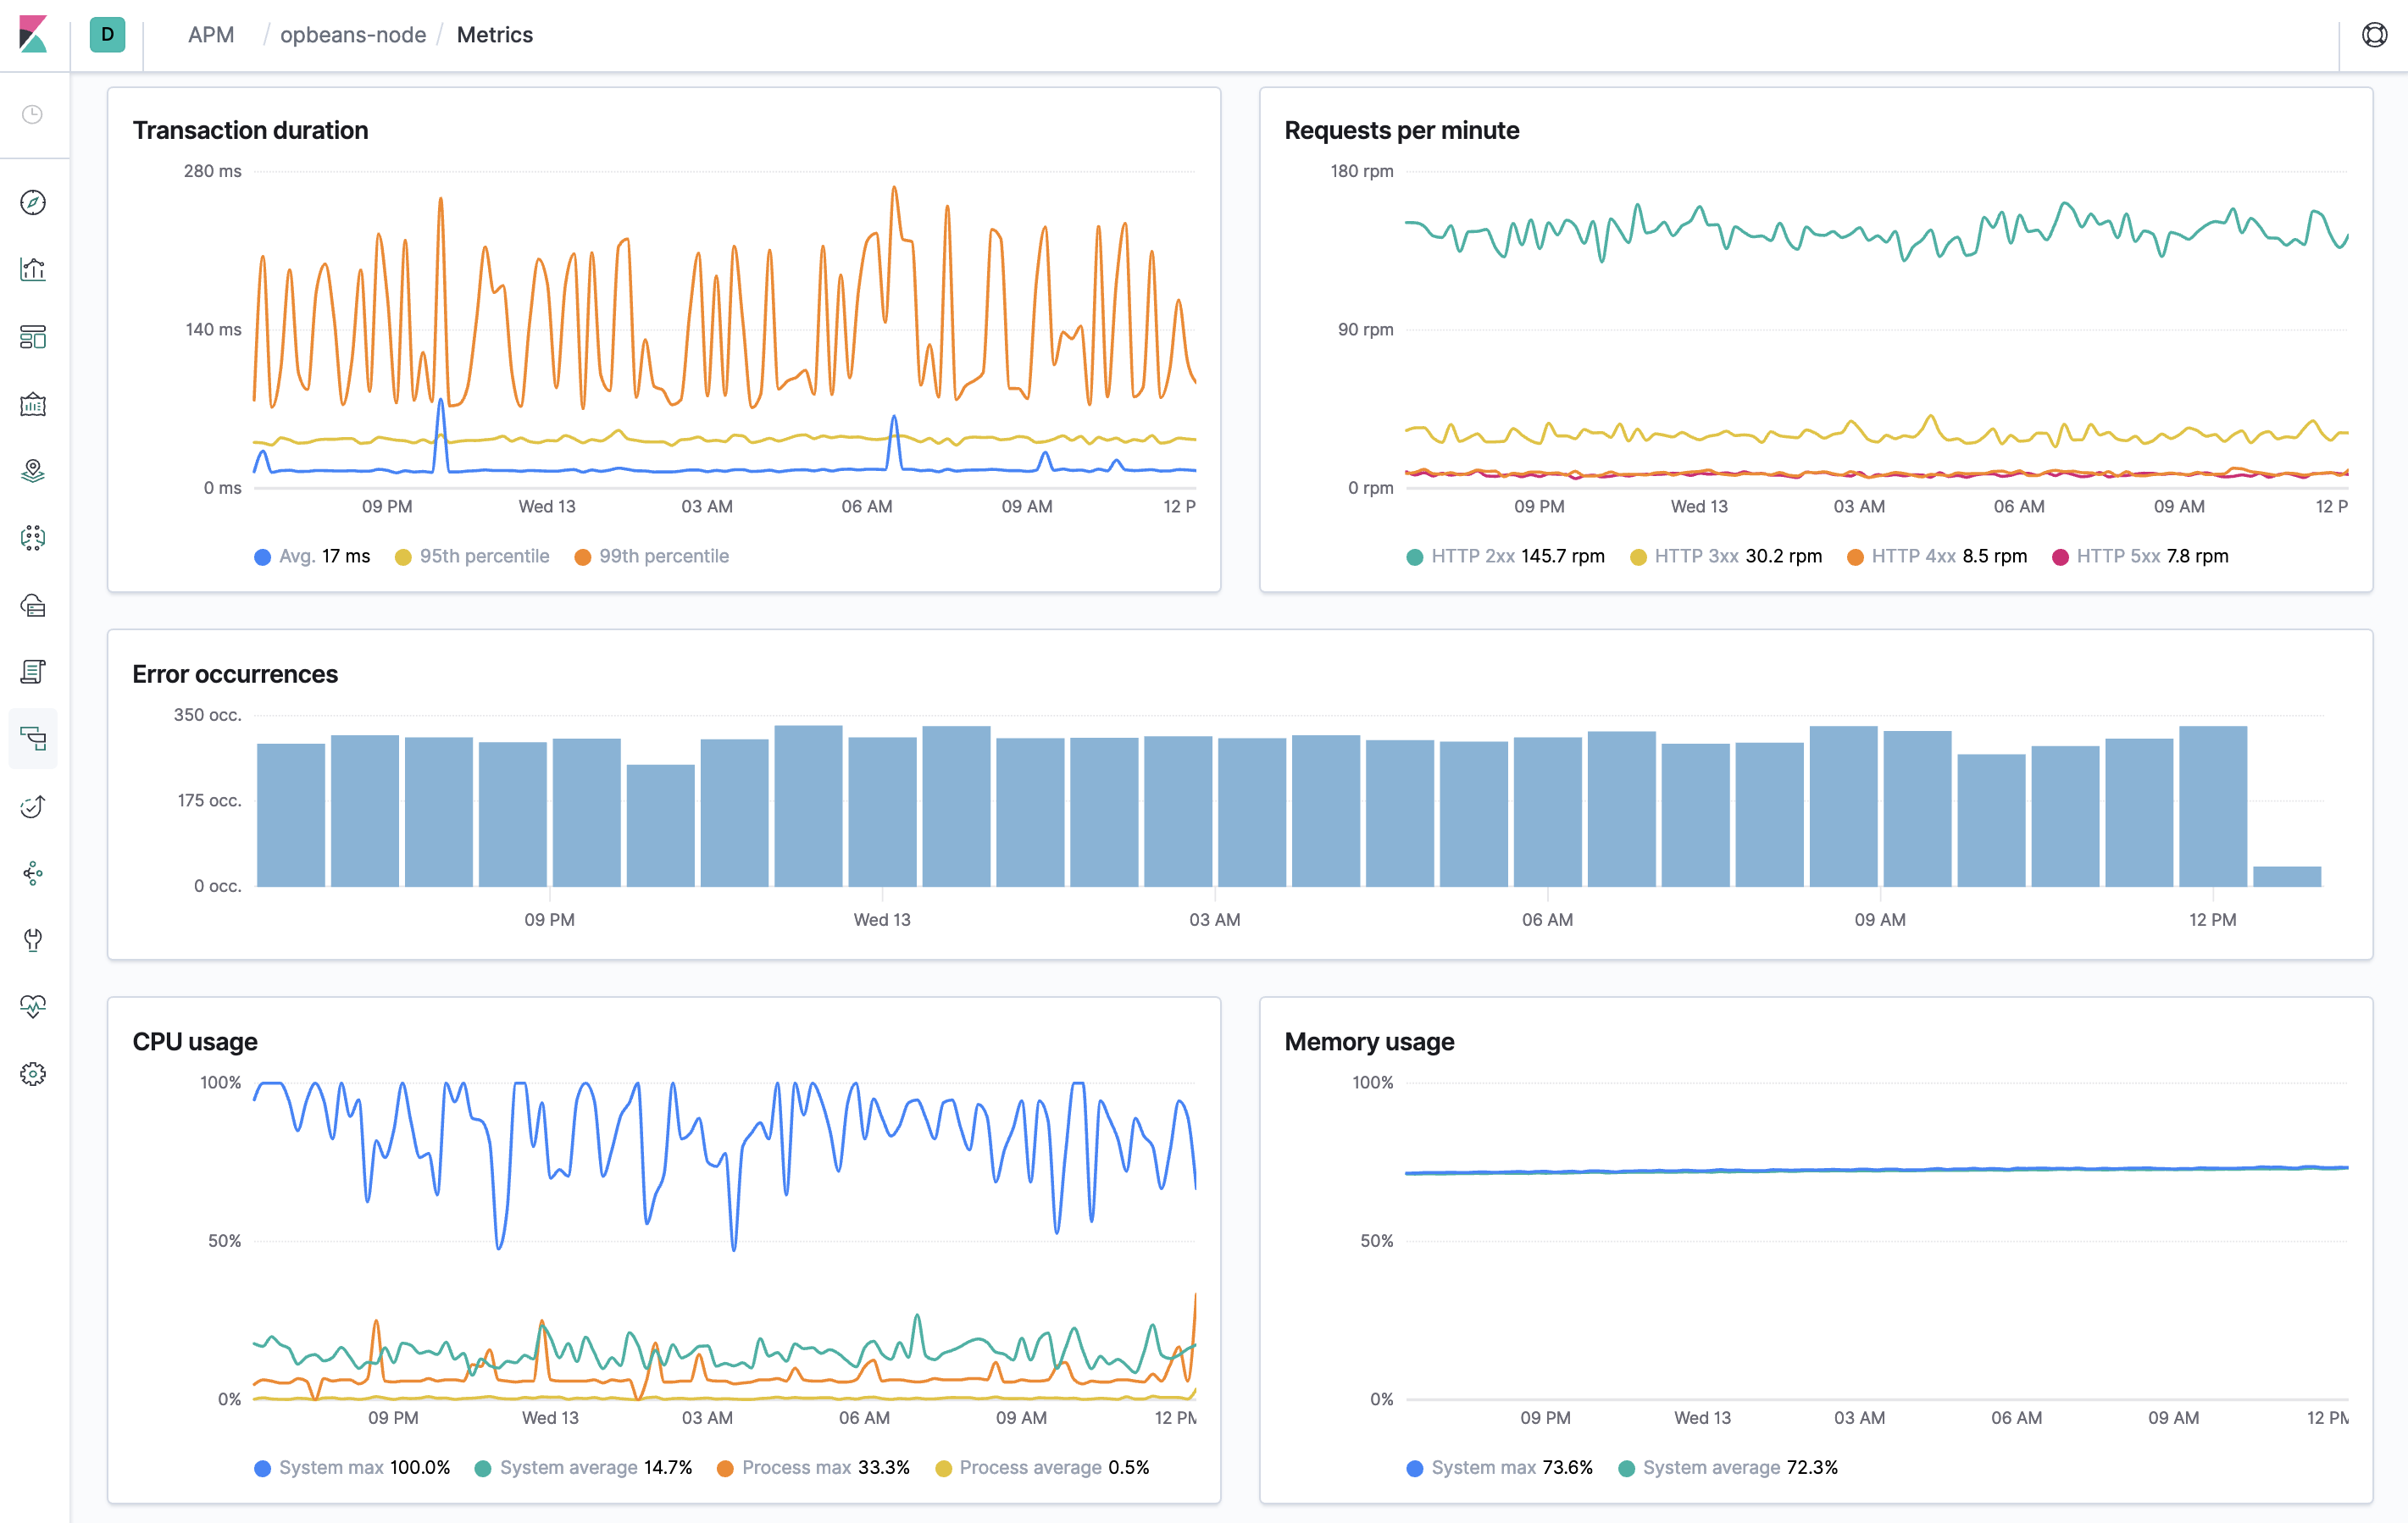
Task: Open Discover using the compass icon
Action: 33,203
